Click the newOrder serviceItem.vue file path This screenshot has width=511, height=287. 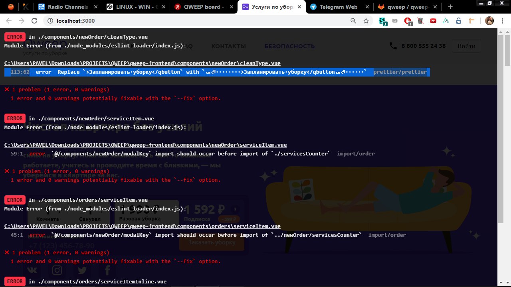point(145,145)
